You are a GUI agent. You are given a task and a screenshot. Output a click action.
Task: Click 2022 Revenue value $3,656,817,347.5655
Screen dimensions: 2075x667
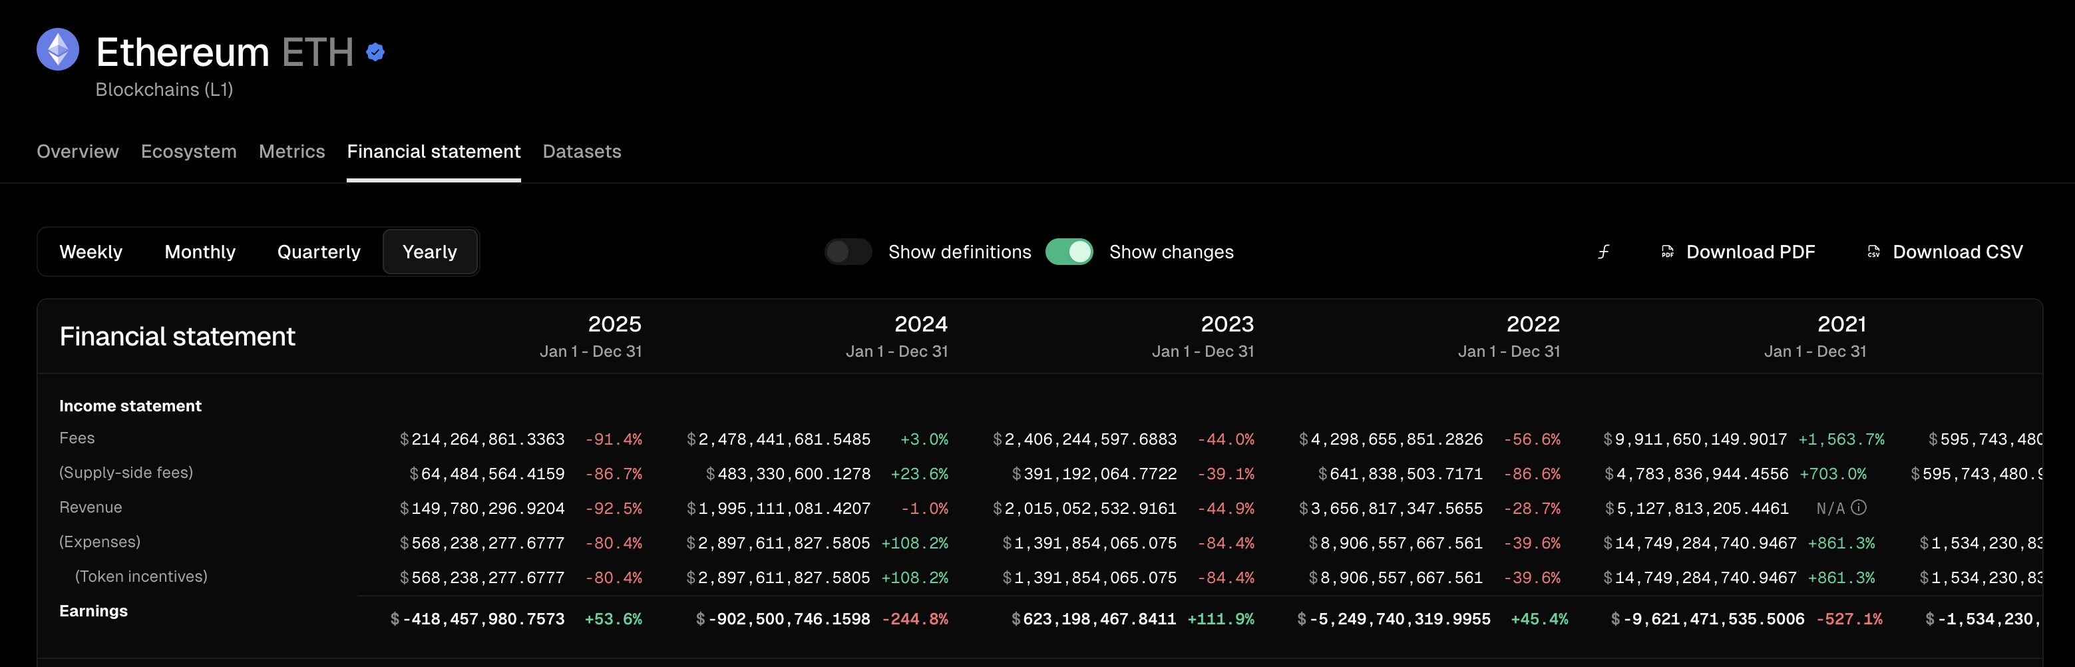pos(1390,509)
